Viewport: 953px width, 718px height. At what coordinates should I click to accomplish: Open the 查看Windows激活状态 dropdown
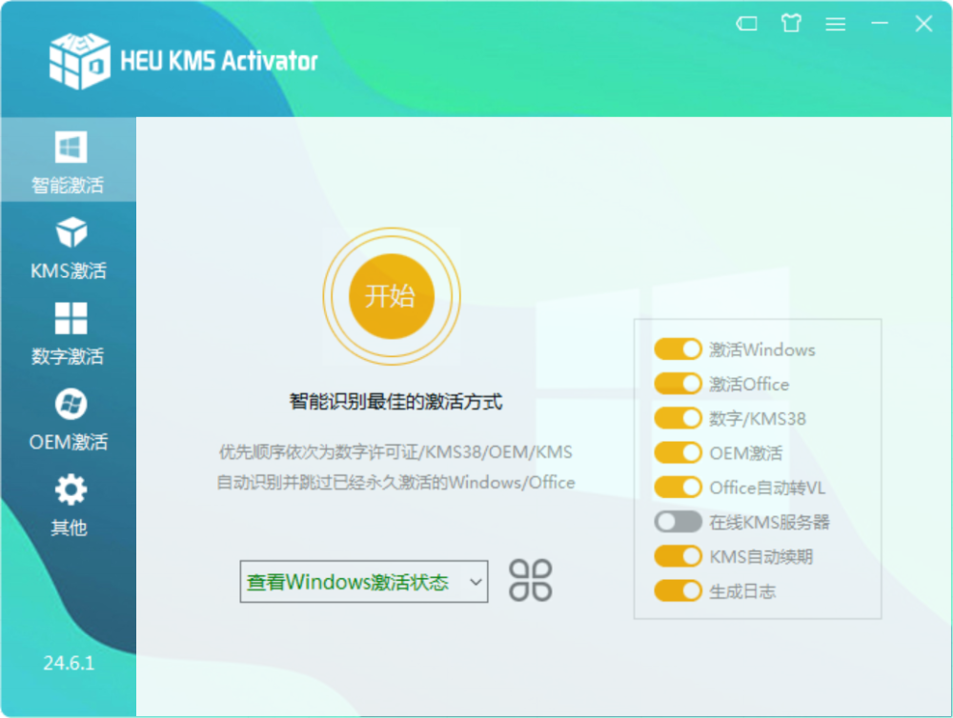[x=363, y=581]
